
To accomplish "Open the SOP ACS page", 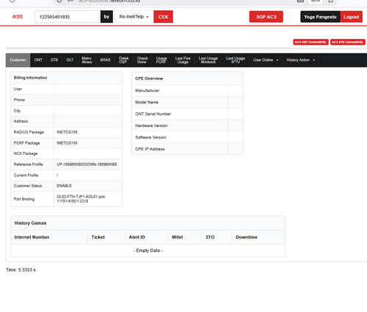I will (266, 17).
